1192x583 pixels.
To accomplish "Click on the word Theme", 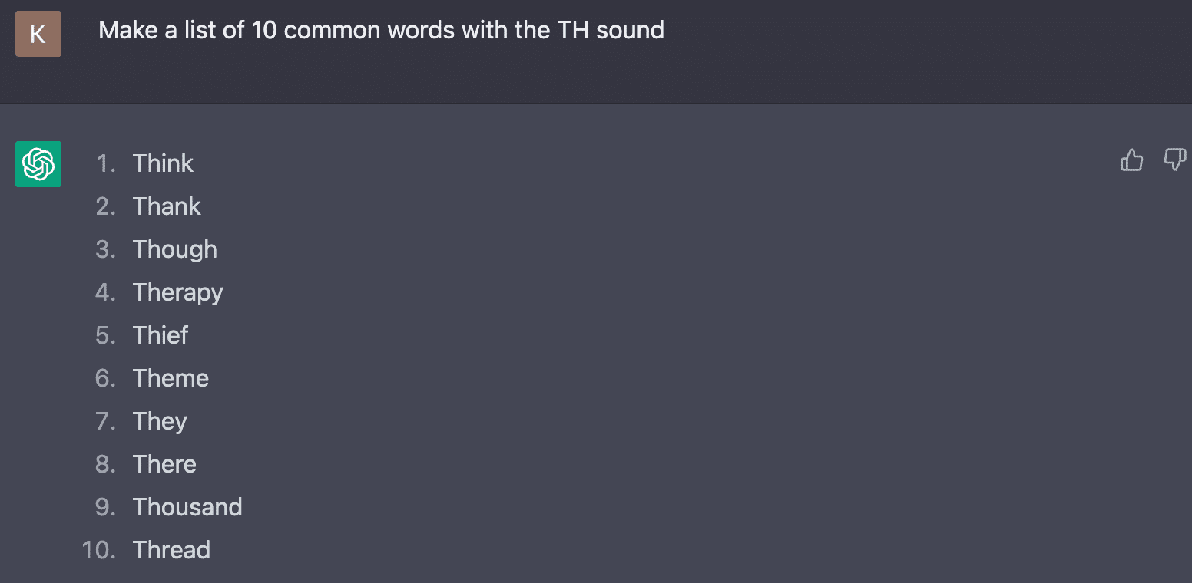I will (x=171, y=378).
